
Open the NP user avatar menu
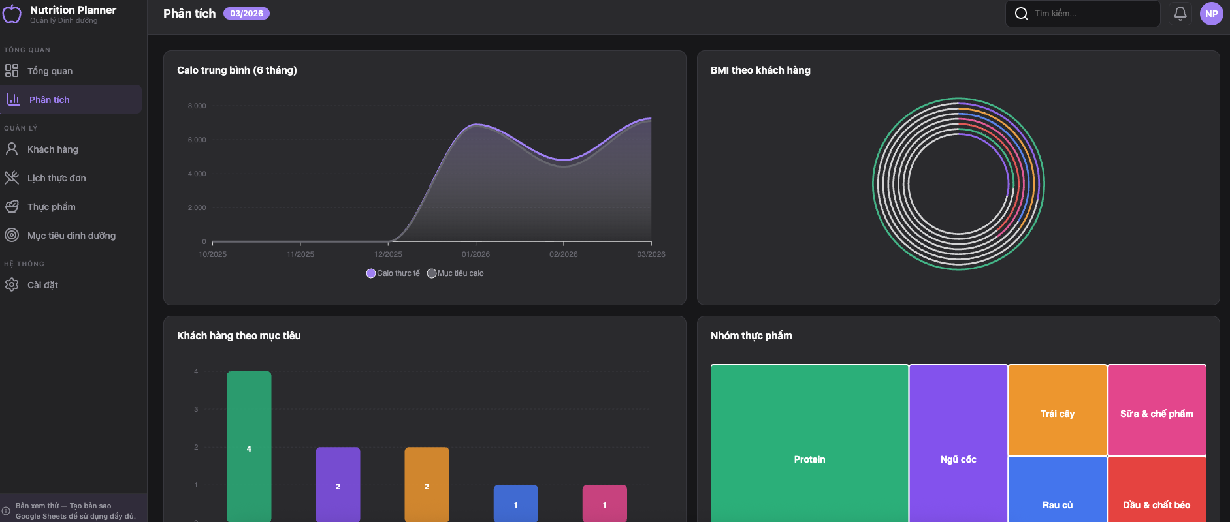1211,14
